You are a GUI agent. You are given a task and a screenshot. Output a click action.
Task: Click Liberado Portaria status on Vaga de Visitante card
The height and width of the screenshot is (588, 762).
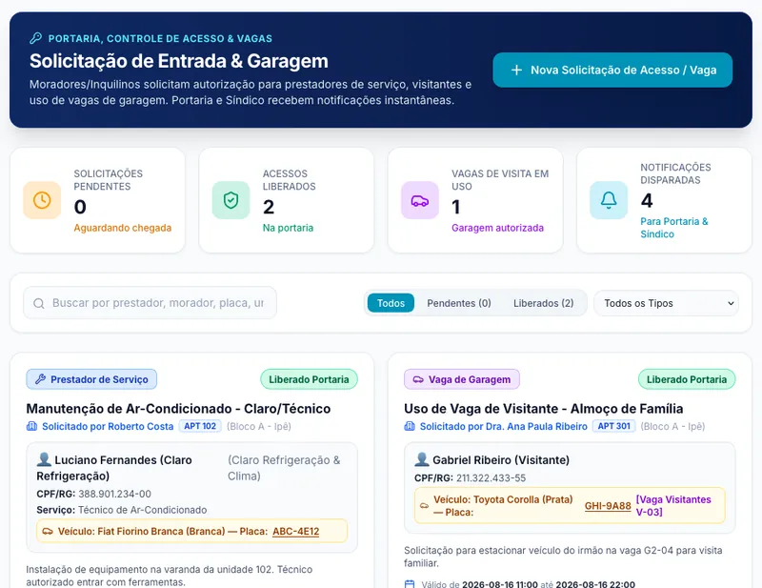(687, 379)
